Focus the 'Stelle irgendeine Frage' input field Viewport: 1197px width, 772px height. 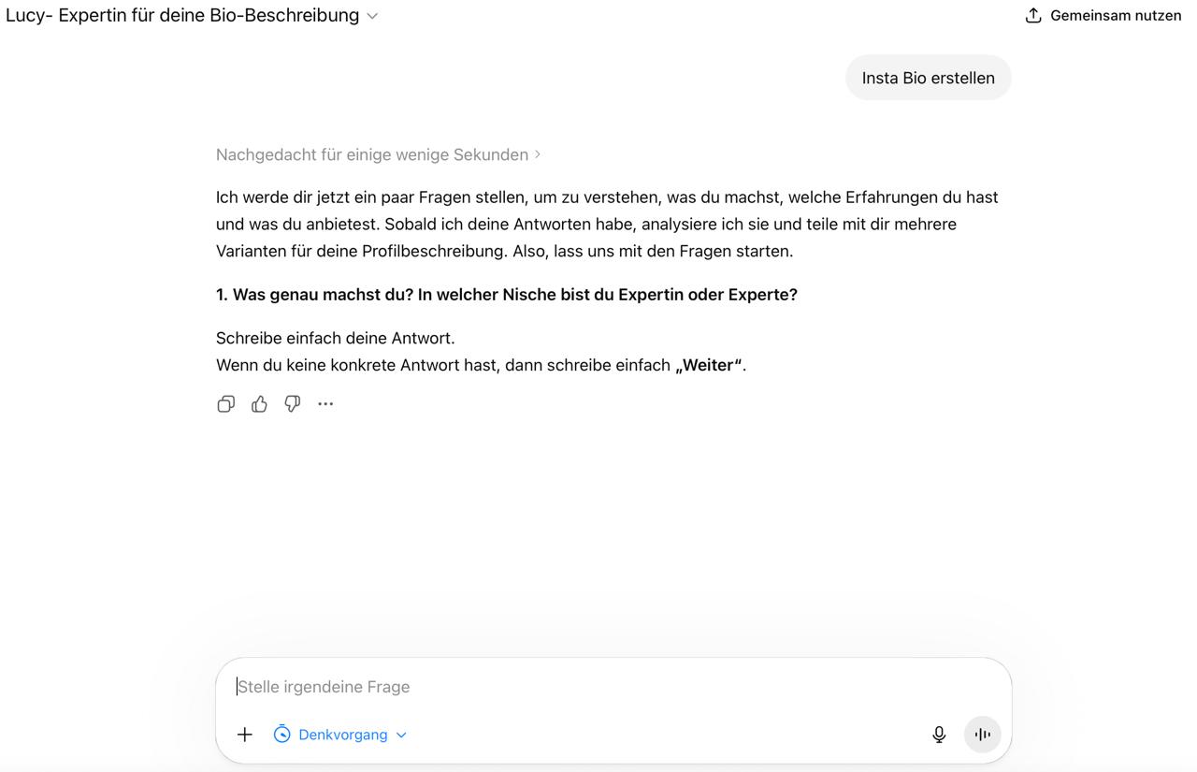[x=613, y=687]
